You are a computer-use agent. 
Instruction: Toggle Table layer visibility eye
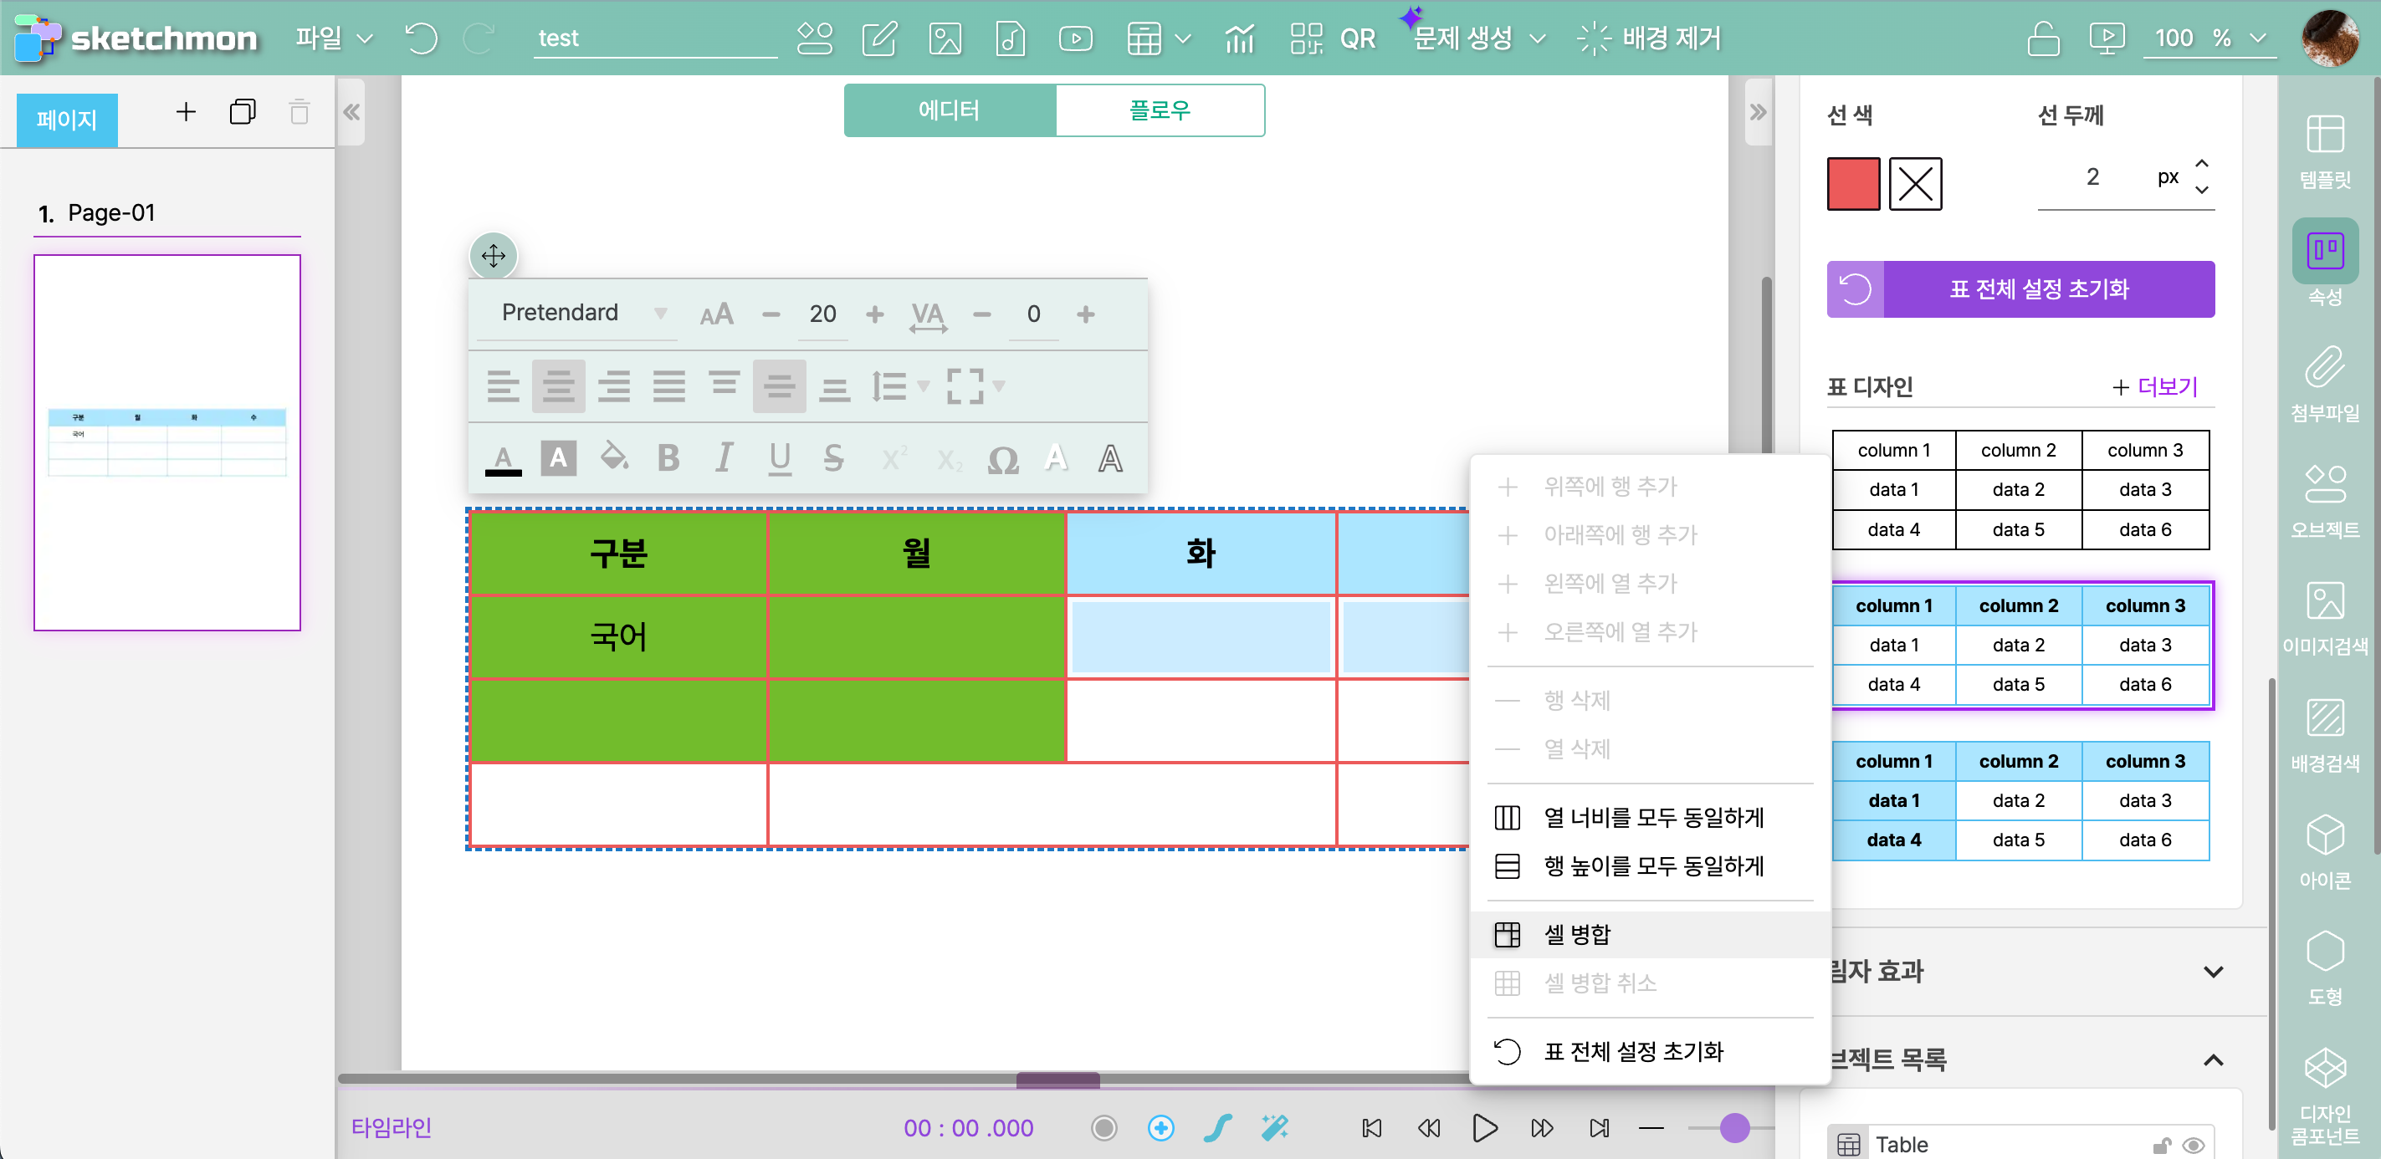(2193, 1145)
